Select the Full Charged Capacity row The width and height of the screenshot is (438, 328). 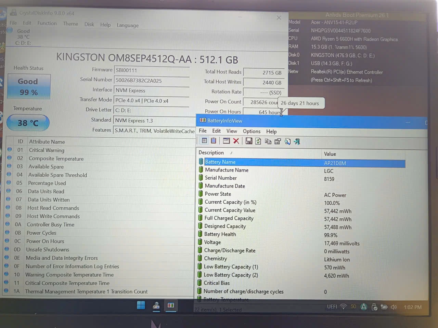[301, 218]
